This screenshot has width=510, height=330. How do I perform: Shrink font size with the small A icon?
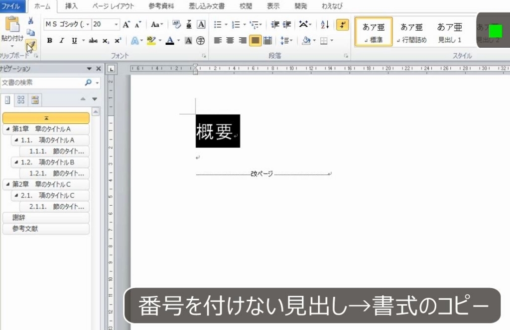[x=138, y=24]
